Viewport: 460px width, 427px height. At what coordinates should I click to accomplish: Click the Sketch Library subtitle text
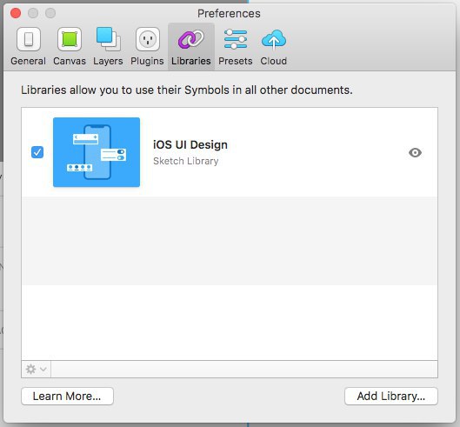186,161
